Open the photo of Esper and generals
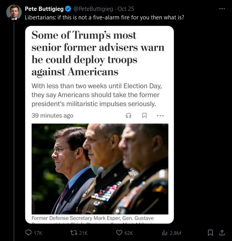 [100, 169]
